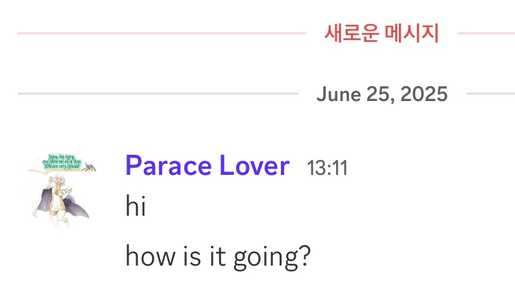Click the word "Lover" in the username
This screenshot has width=515, height=307.
coord(254,166)
